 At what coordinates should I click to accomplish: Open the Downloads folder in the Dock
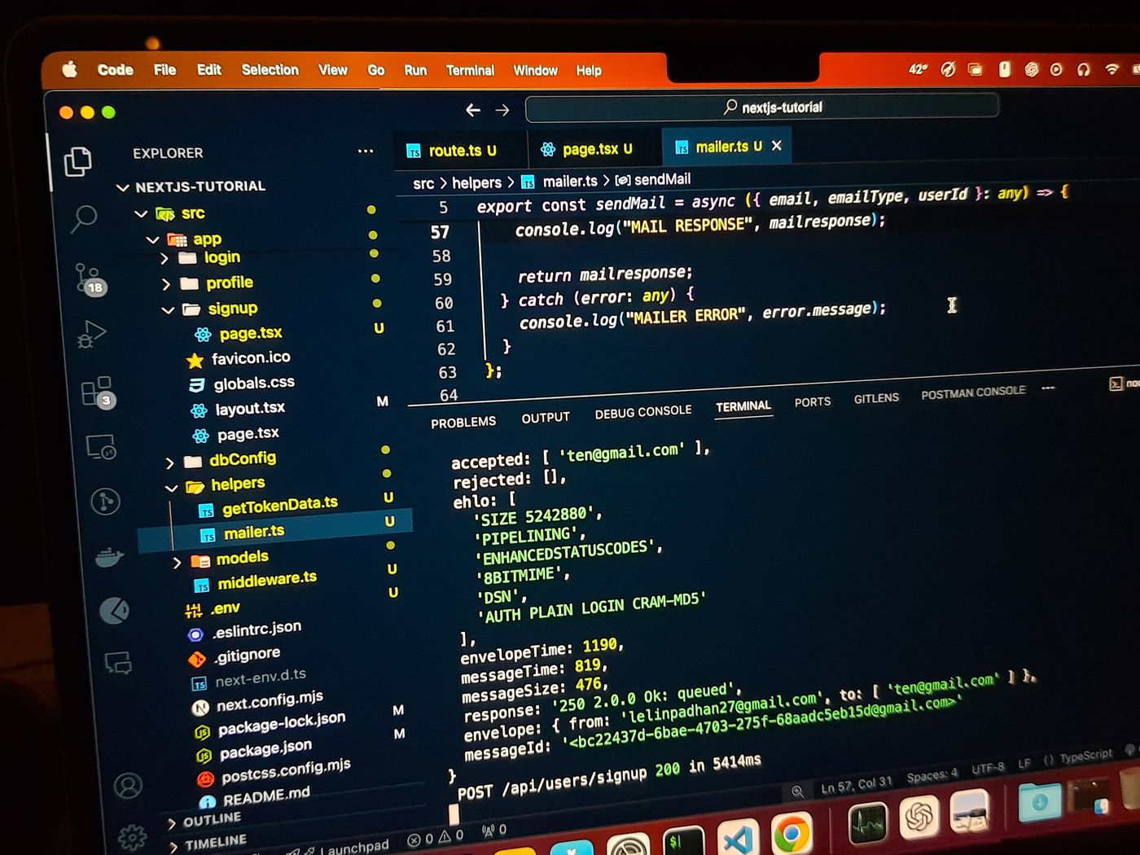point(1040,803)
